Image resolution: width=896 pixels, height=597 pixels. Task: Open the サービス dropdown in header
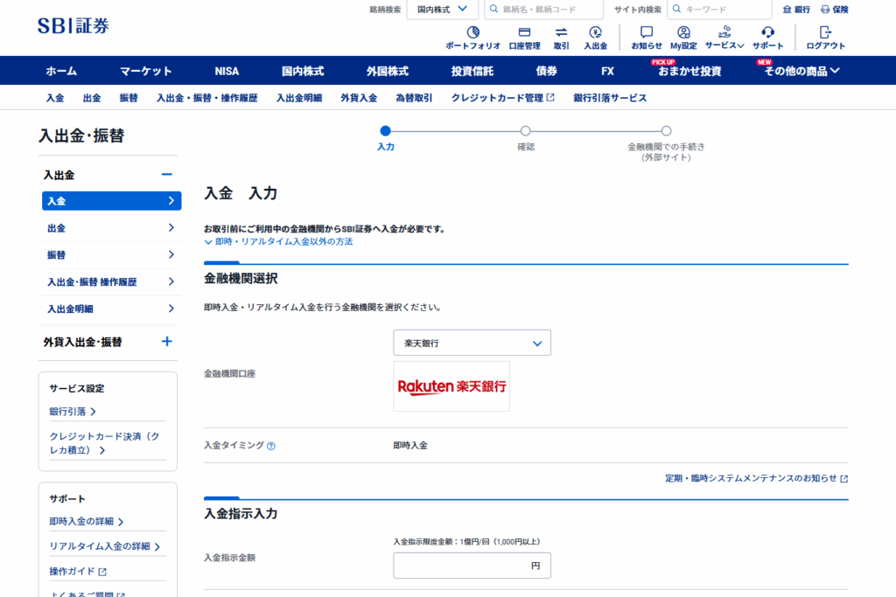pyautogui.click(x=724, y=38)
